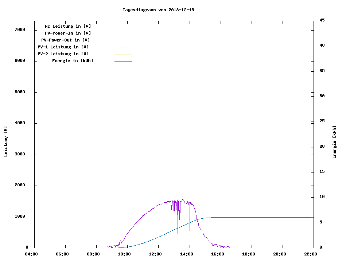Click the PV-Power-In in [W] legend entry
This screenshot has width=350, height=262.
click(x=68, y=33)
